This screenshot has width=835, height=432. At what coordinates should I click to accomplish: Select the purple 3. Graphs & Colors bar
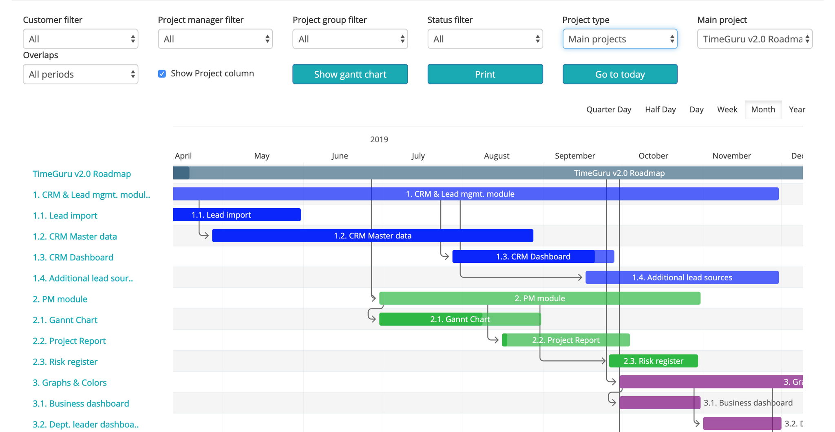(711, 382)
